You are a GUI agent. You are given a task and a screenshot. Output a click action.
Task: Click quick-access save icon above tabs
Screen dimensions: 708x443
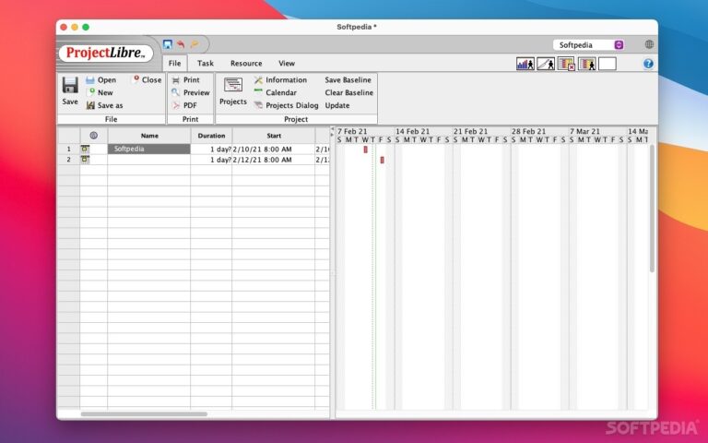pos(168,44)
